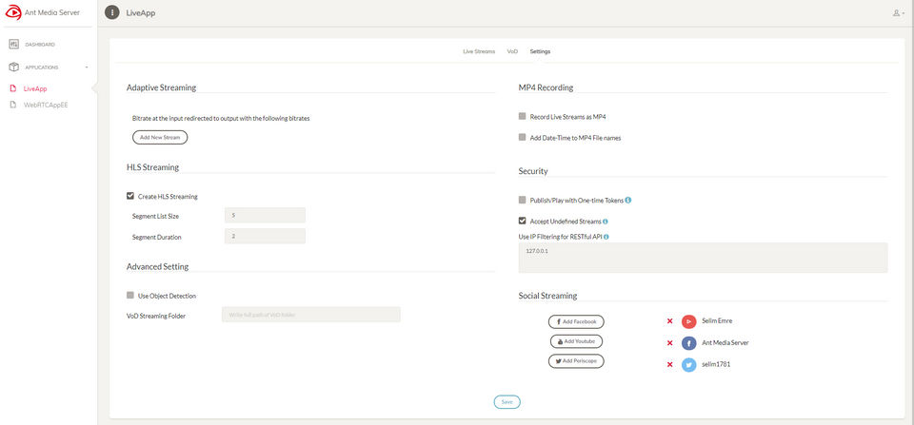Enable Record Live Streams as MP4
This screenshot has width=914, height=425.
tap(522, 116)
